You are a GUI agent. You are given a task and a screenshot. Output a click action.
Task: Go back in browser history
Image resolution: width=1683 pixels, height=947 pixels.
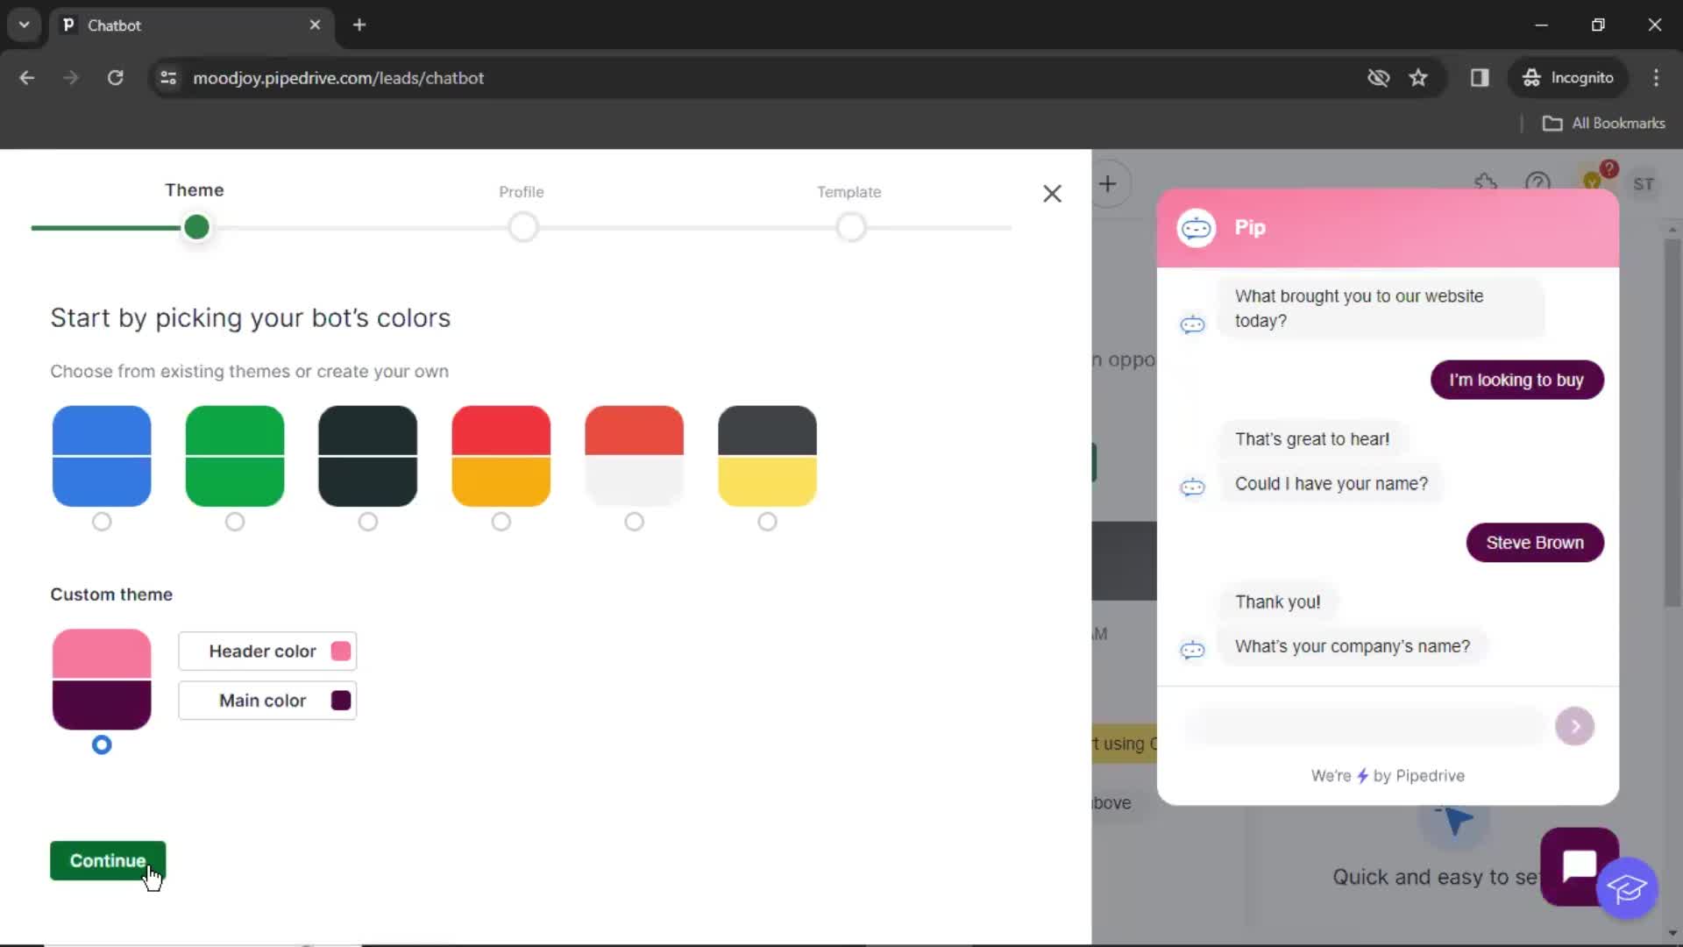(27, 77)
